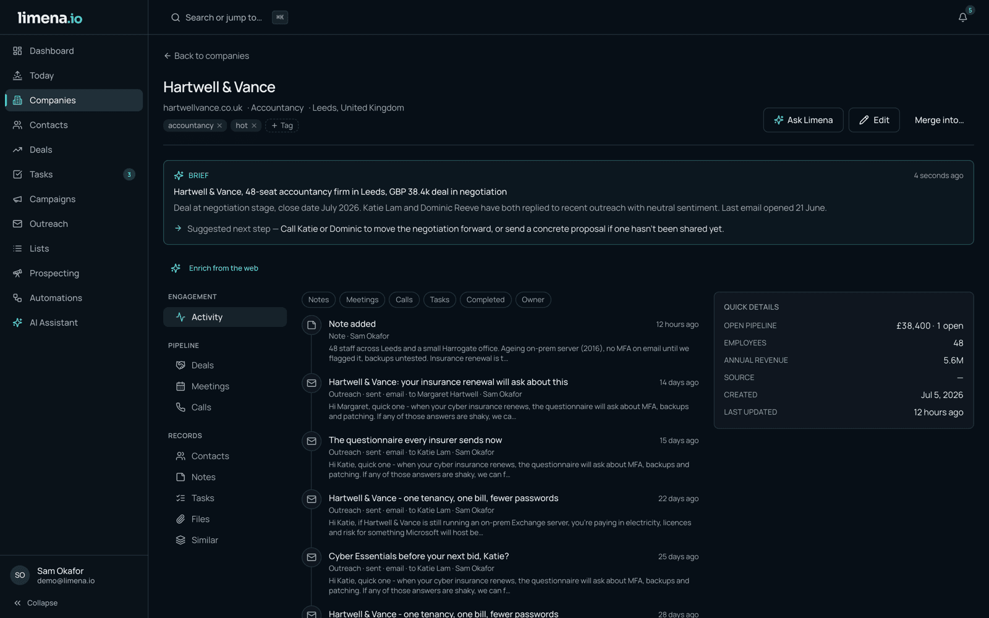Click the Lists icon in sidebar
Viewport: 989px width, 618px height.
tap(17, 248)
